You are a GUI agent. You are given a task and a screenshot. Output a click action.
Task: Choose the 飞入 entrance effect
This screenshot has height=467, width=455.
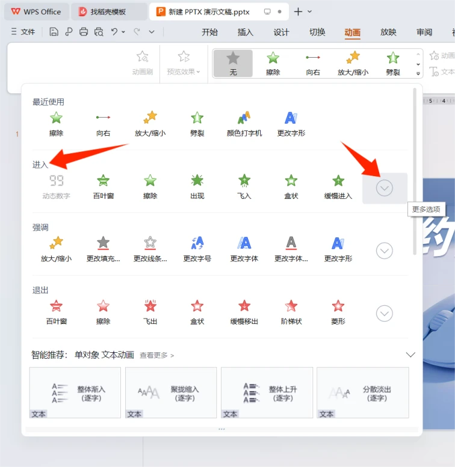click(244, 186)
